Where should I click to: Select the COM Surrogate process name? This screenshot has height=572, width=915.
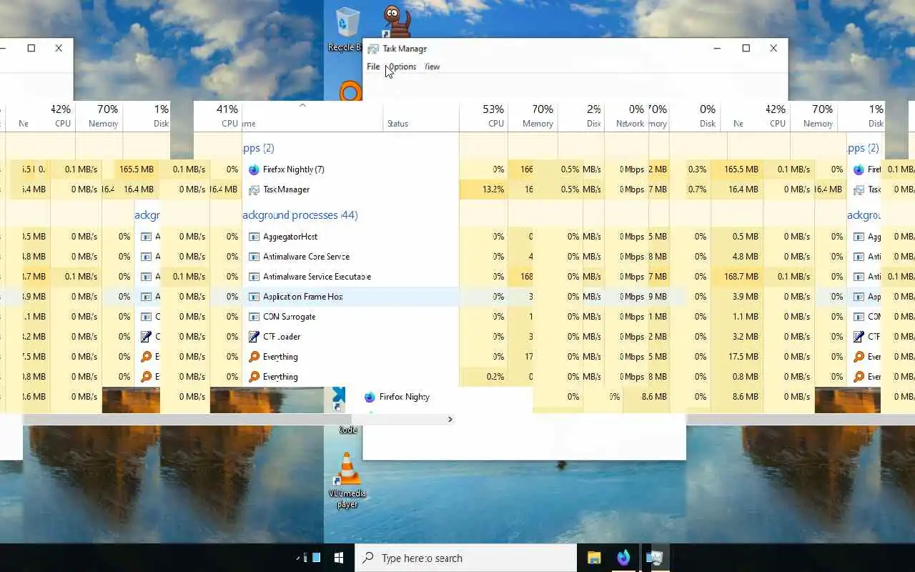pos(289,317)
